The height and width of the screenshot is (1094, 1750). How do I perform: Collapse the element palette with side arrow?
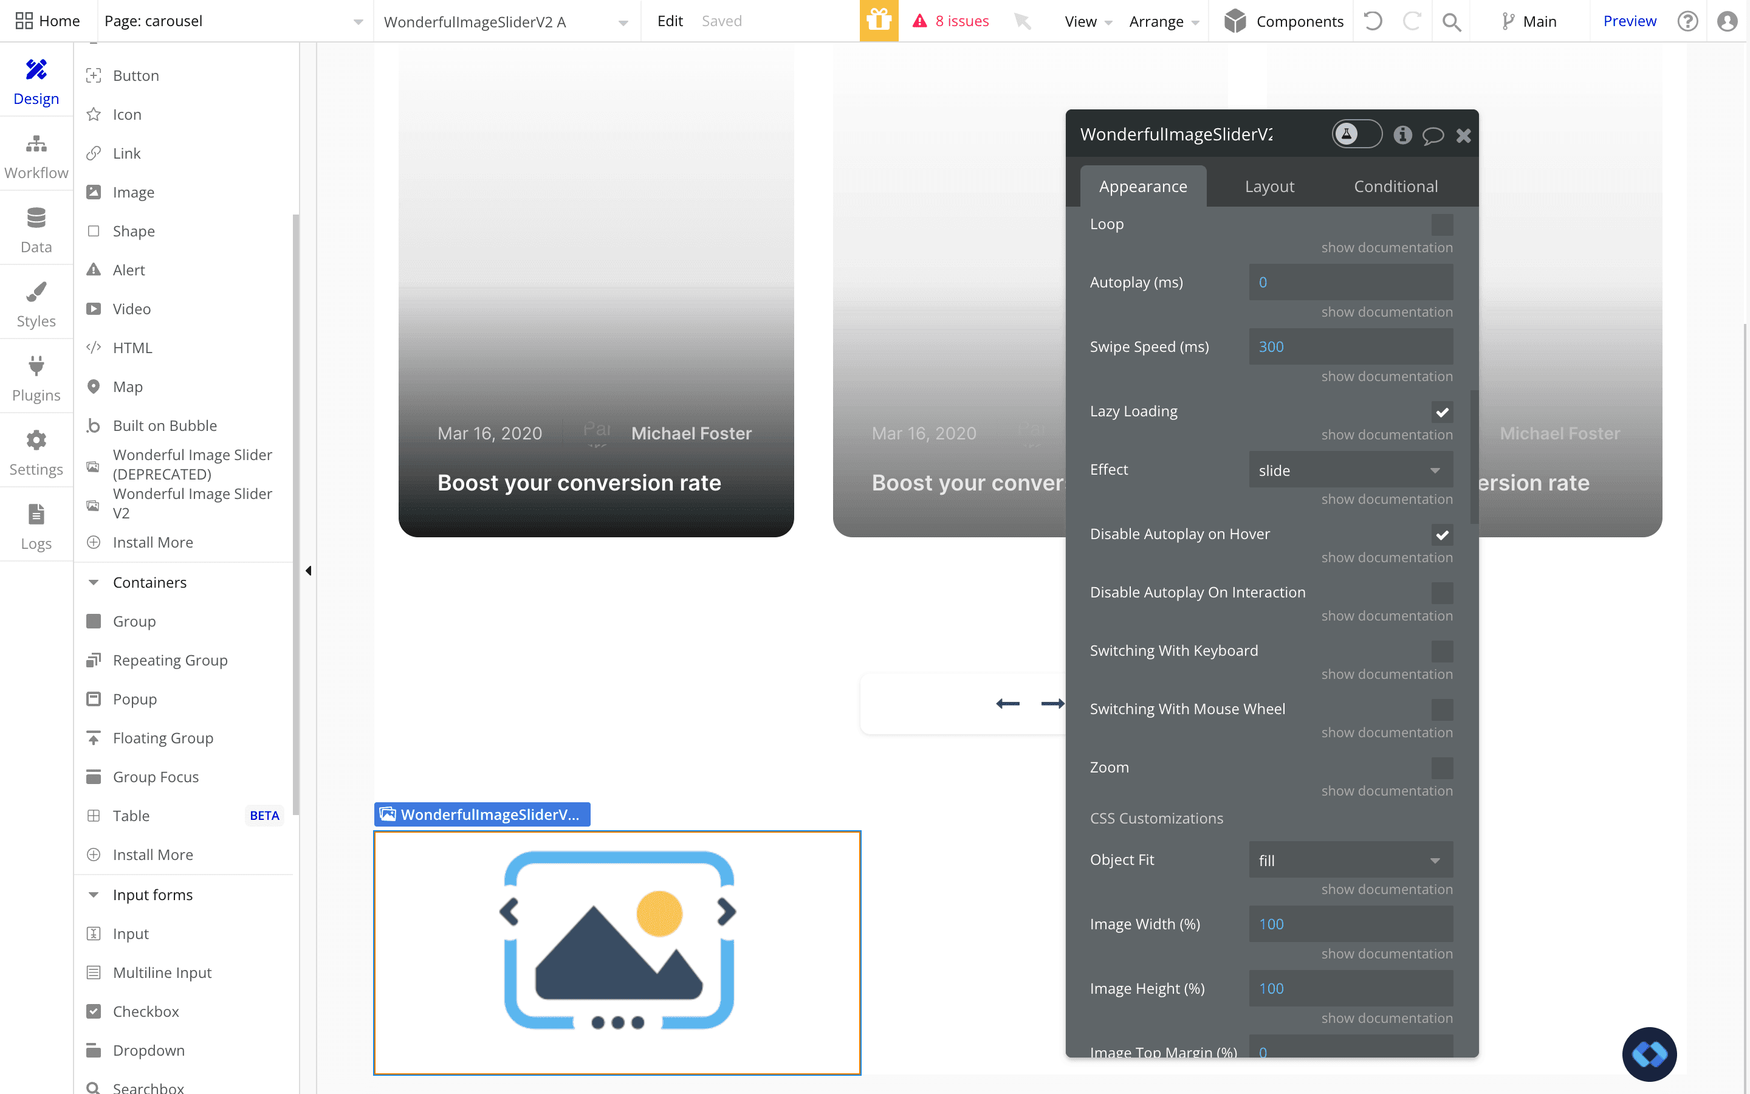click(x=309, y=571)
